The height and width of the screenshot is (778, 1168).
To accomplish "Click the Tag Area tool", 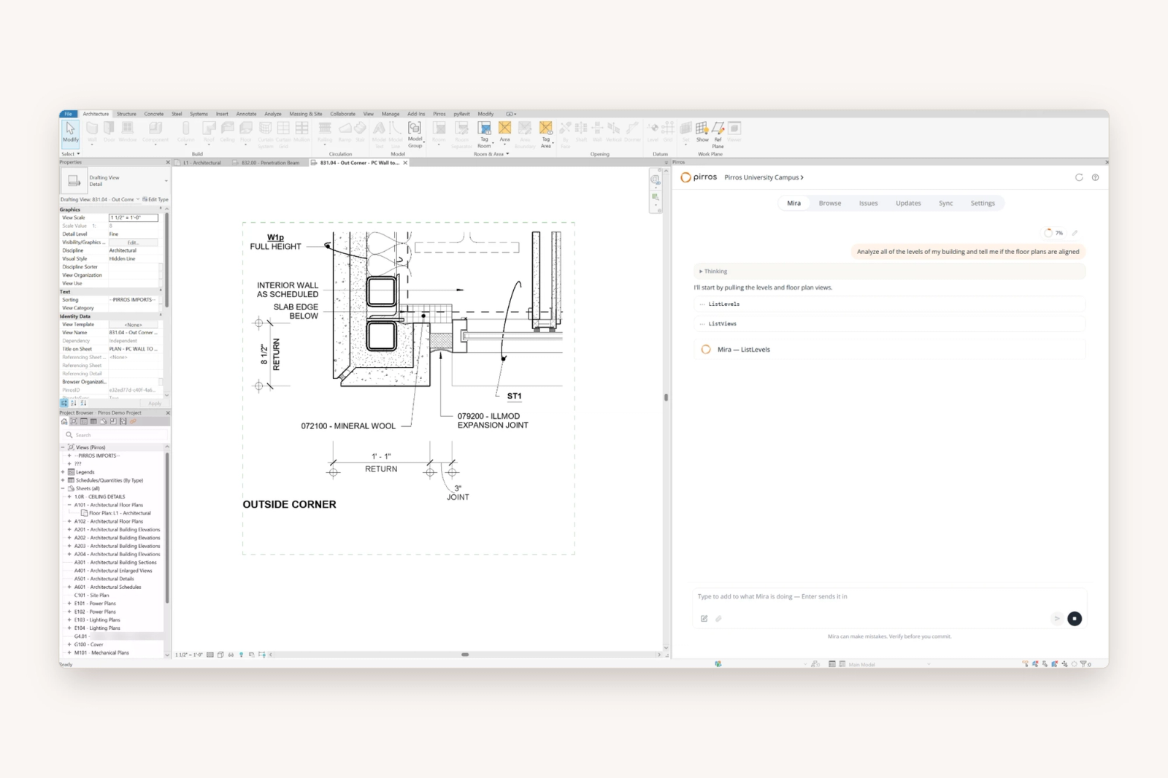I will pyautogui.click(x=545, y=135).
